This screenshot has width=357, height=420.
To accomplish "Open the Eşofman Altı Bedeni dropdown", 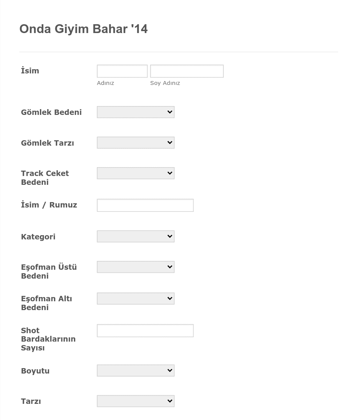I will 136,299.
